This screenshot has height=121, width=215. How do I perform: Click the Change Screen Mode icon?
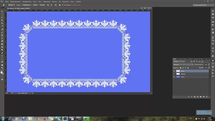[x=2, y=79]
